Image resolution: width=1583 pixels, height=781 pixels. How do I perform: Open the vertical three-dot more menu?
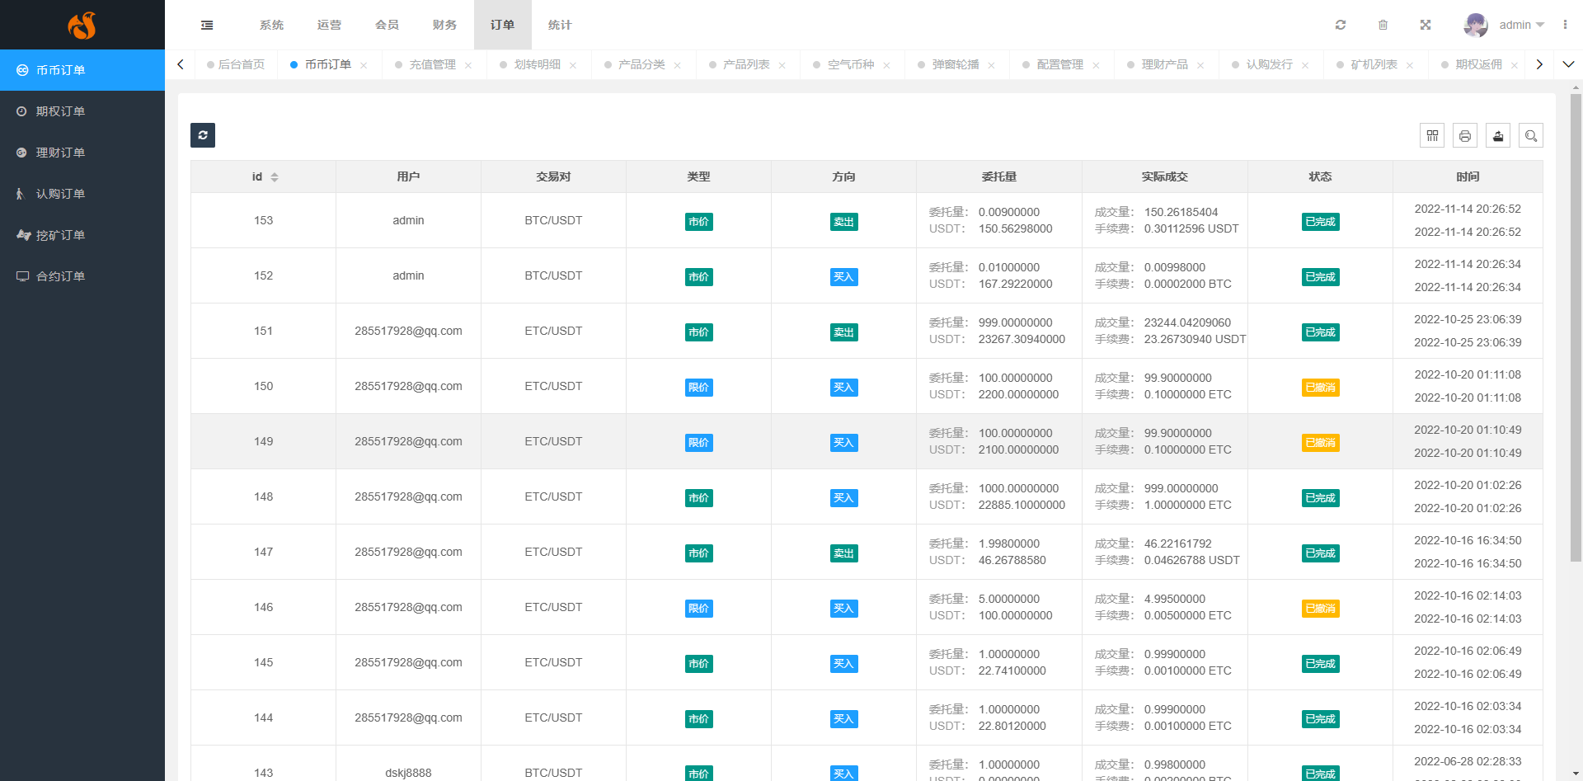point(1565,25)
